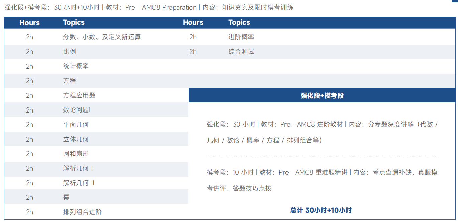458x222 pixels.
Task: Click the 2h cell in the 比例 row
Action: 30,52
